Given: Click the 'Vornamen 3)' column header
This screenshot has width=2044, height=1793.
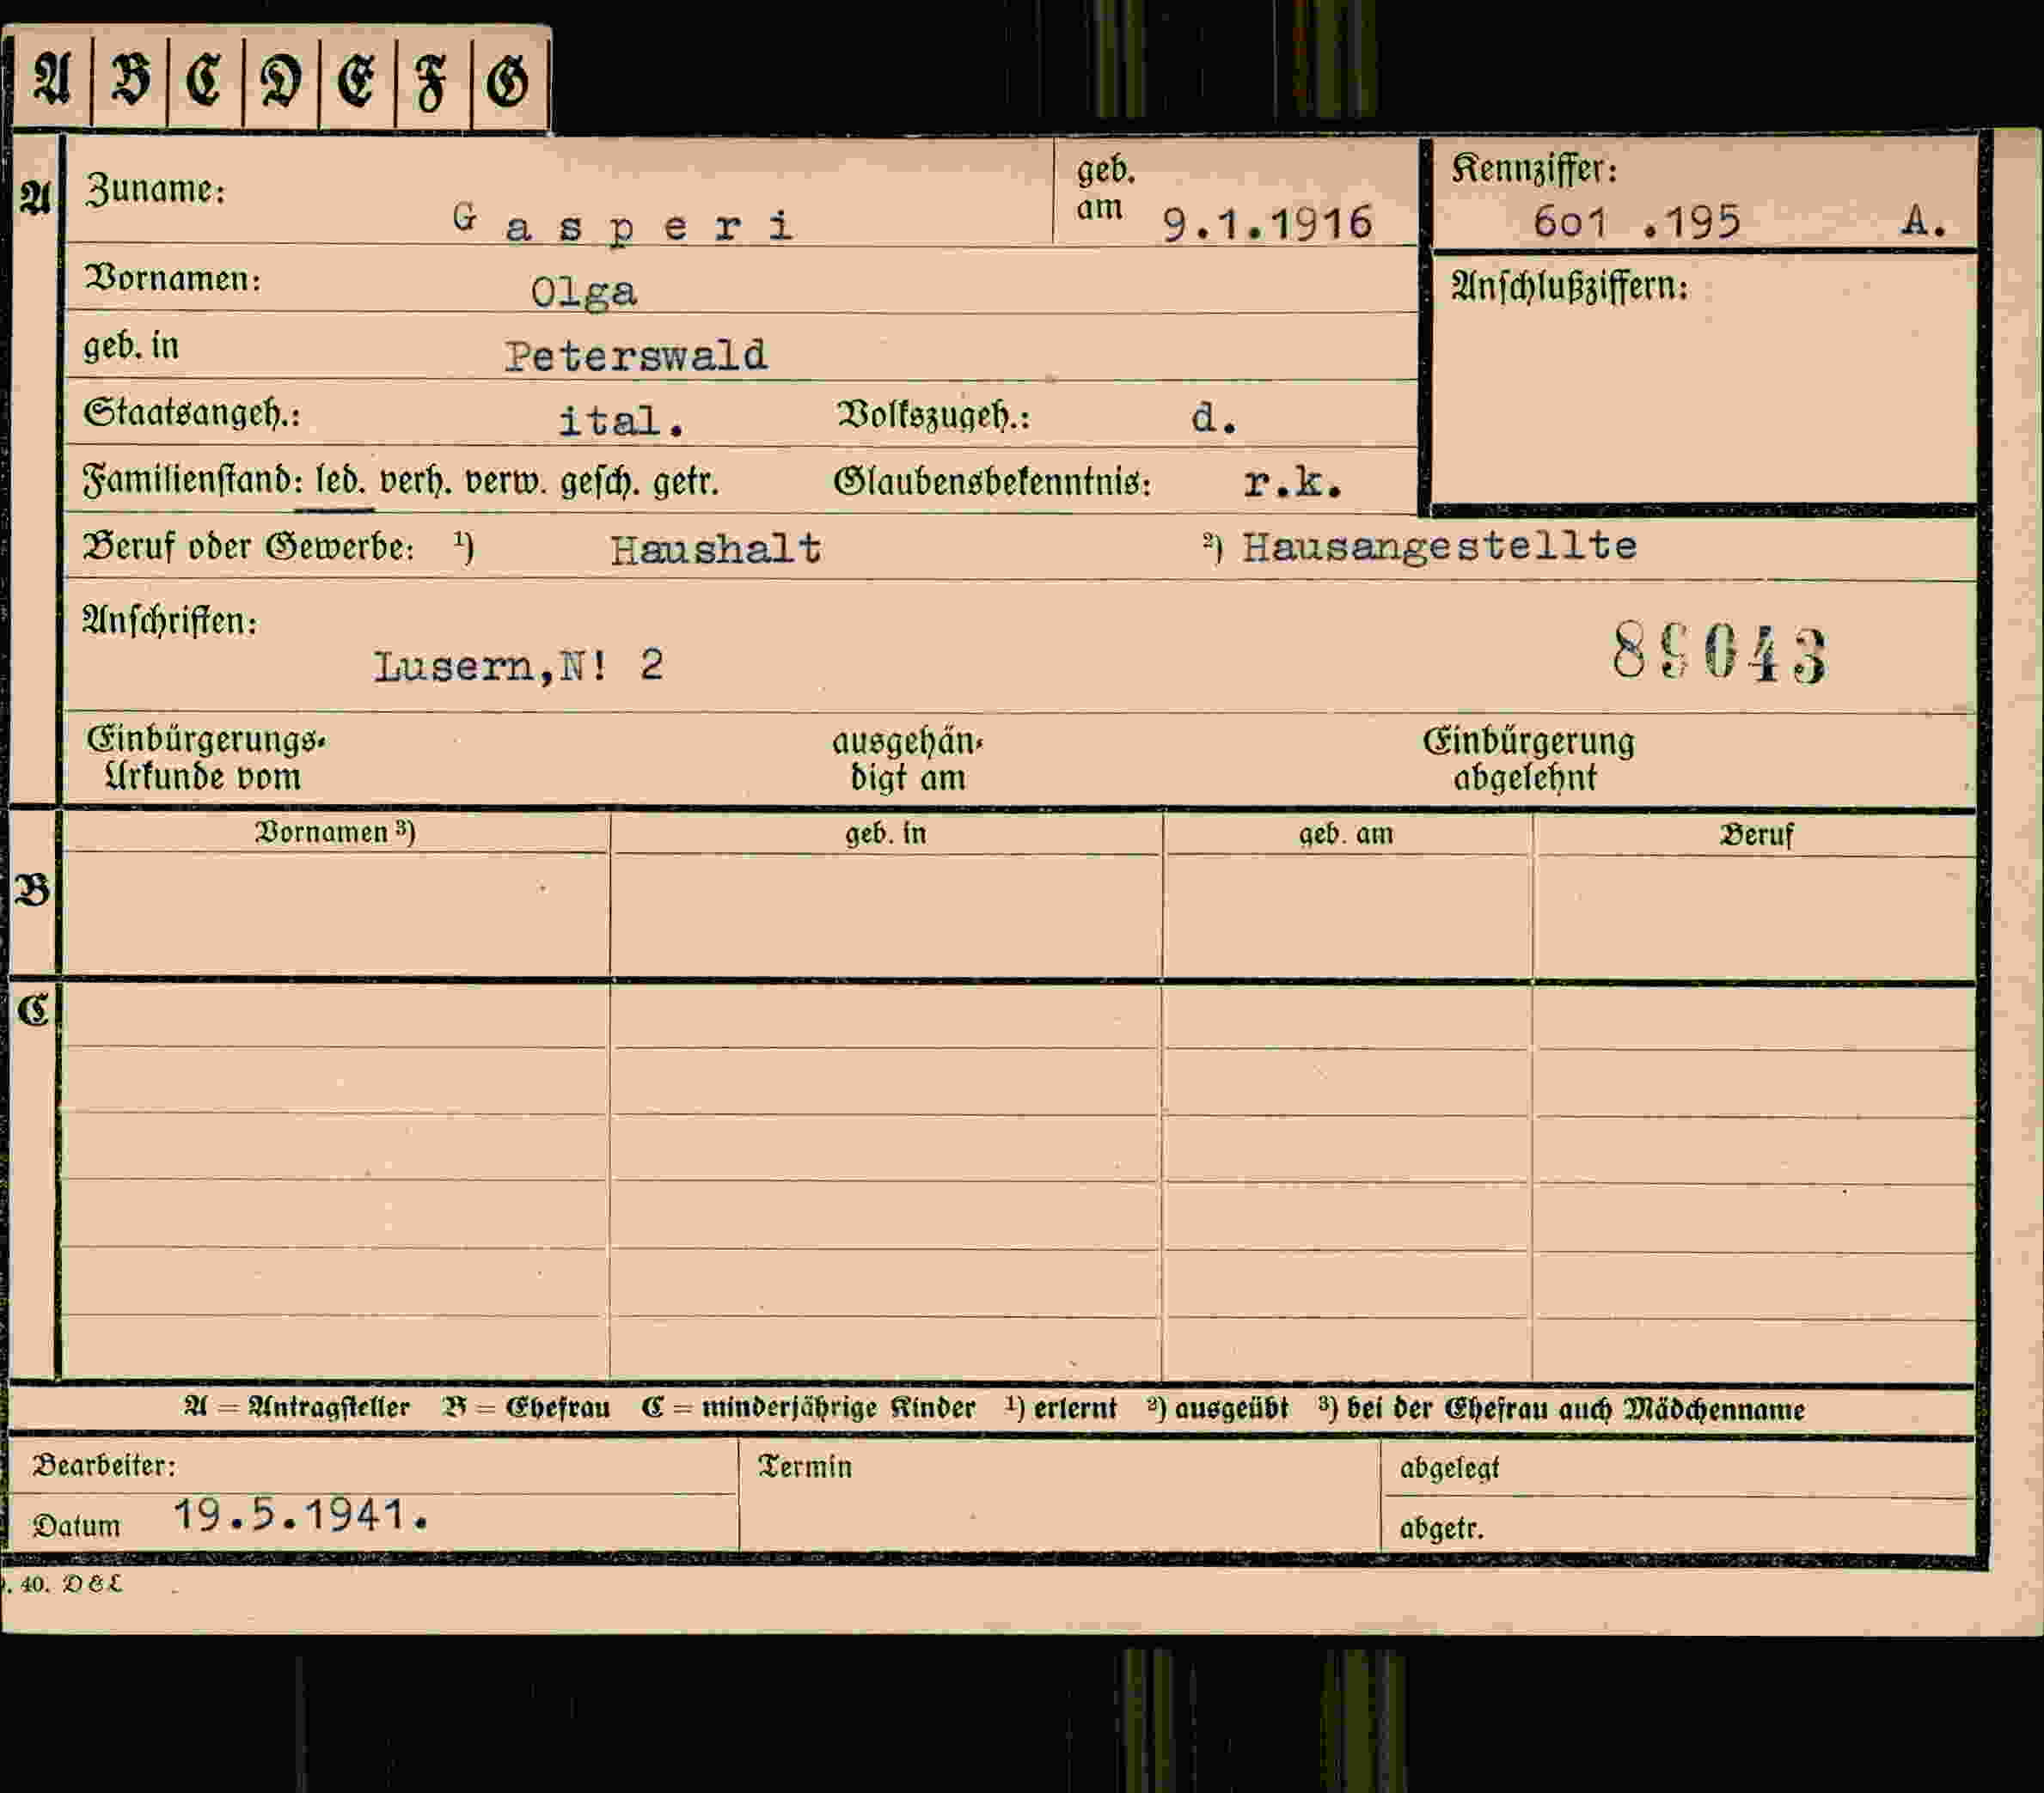Looking at the screenshot, I should [335, 832].
